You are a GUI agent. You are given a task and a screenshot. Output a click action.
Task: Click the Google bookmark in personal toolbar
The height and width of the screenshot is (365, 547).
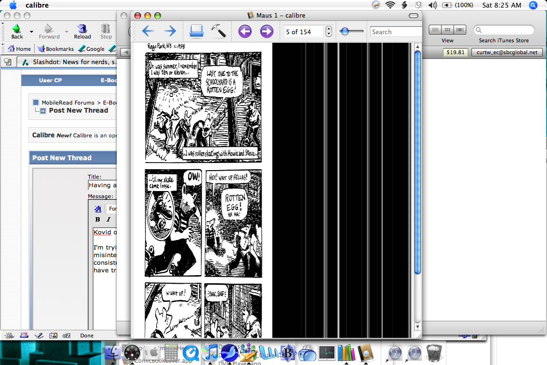[91, 48]
